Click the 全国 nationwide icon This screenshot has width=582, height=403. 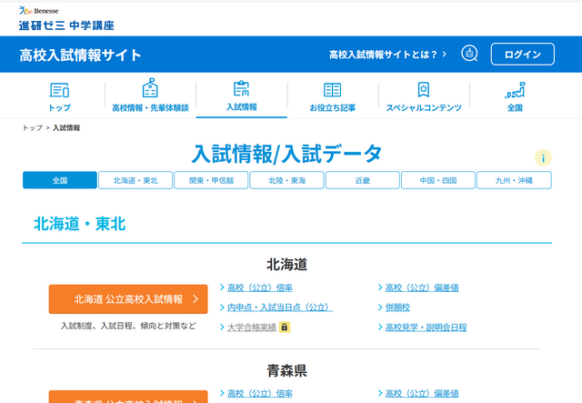coord(515,90)
